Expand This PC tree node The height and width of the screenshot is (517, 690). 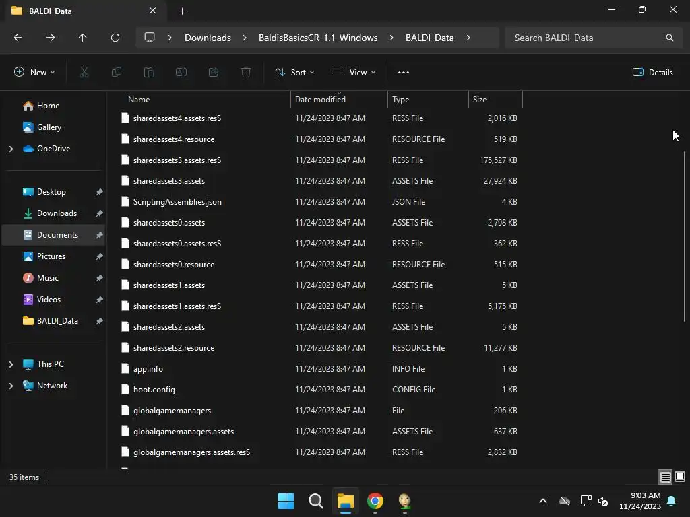(x=11, y=364)
